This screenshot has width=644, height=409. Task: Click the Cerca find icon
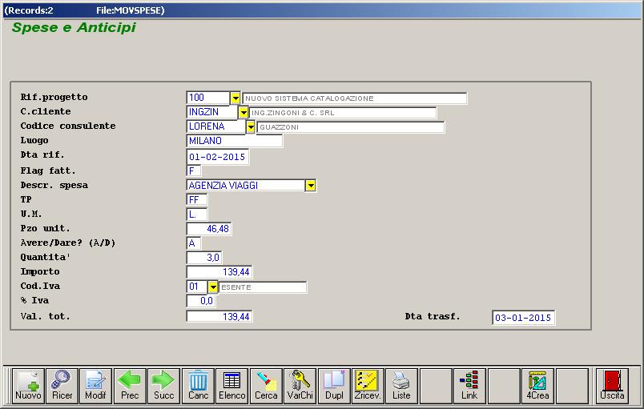(x=266, y=386)
